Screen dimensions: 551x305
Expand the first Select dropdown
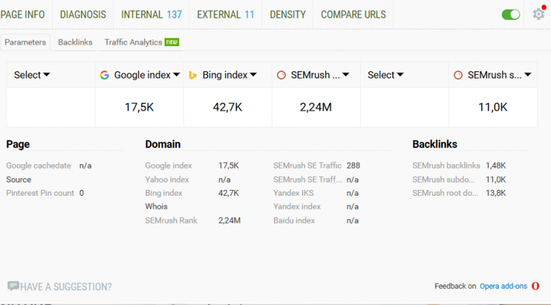pos(32,75)
